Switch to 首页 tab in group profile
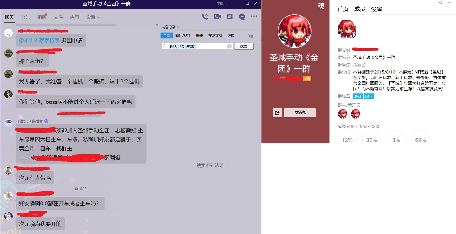Screen dimensions: 456x234 tap(343, 9)
